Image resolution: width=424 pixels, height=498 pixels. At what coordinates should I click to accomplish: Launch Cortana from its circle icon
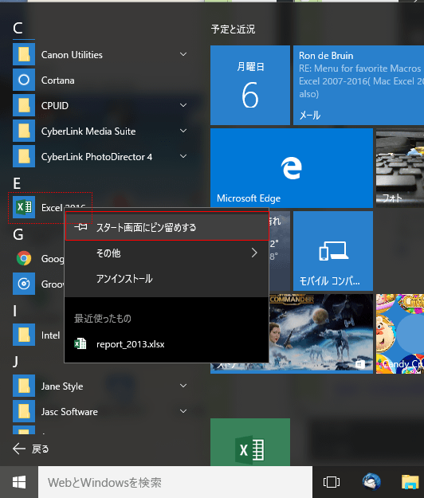point(24,80)
